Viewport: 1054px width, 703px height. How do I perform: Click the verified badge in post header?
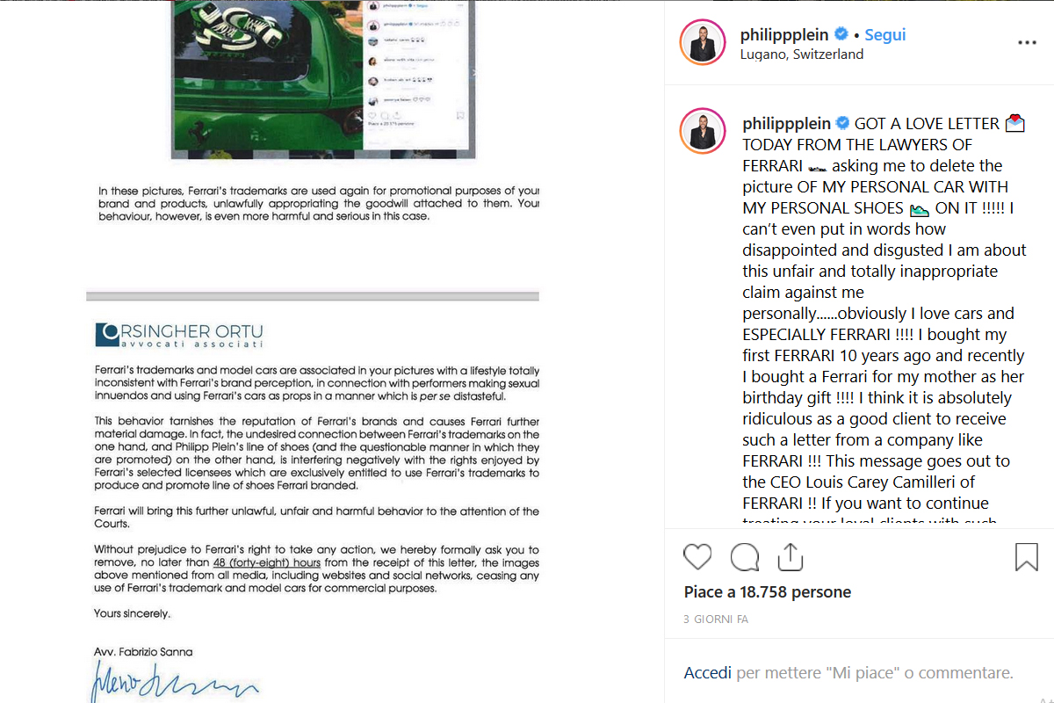841,34
